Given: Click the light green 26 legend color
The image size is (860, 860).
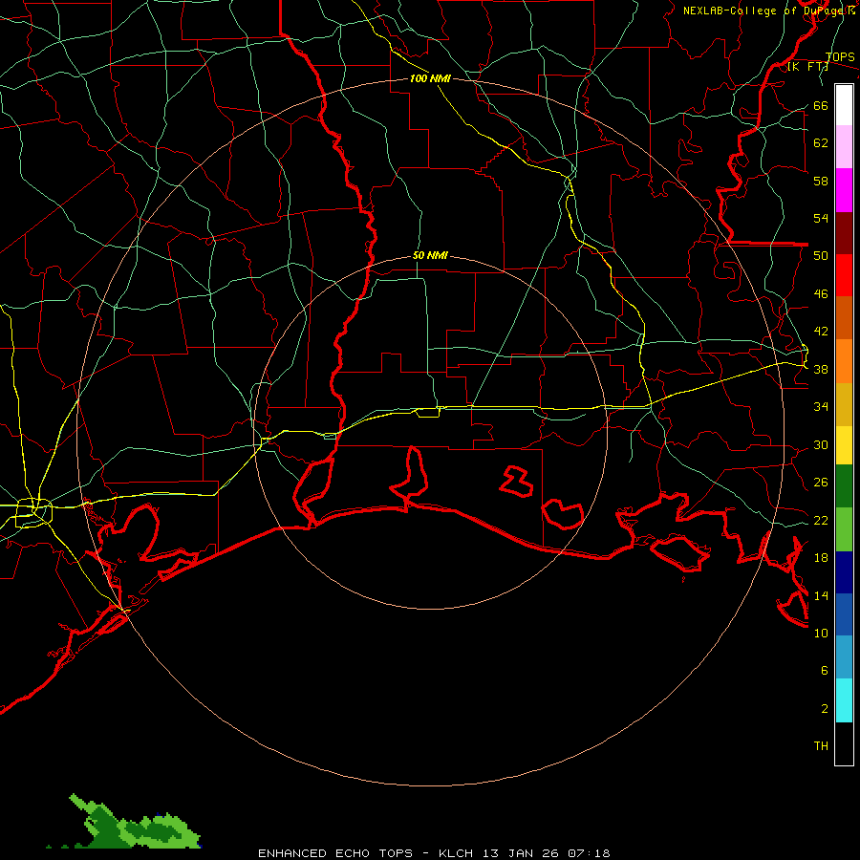Looking at the screenshot, I should pos(844,529).
